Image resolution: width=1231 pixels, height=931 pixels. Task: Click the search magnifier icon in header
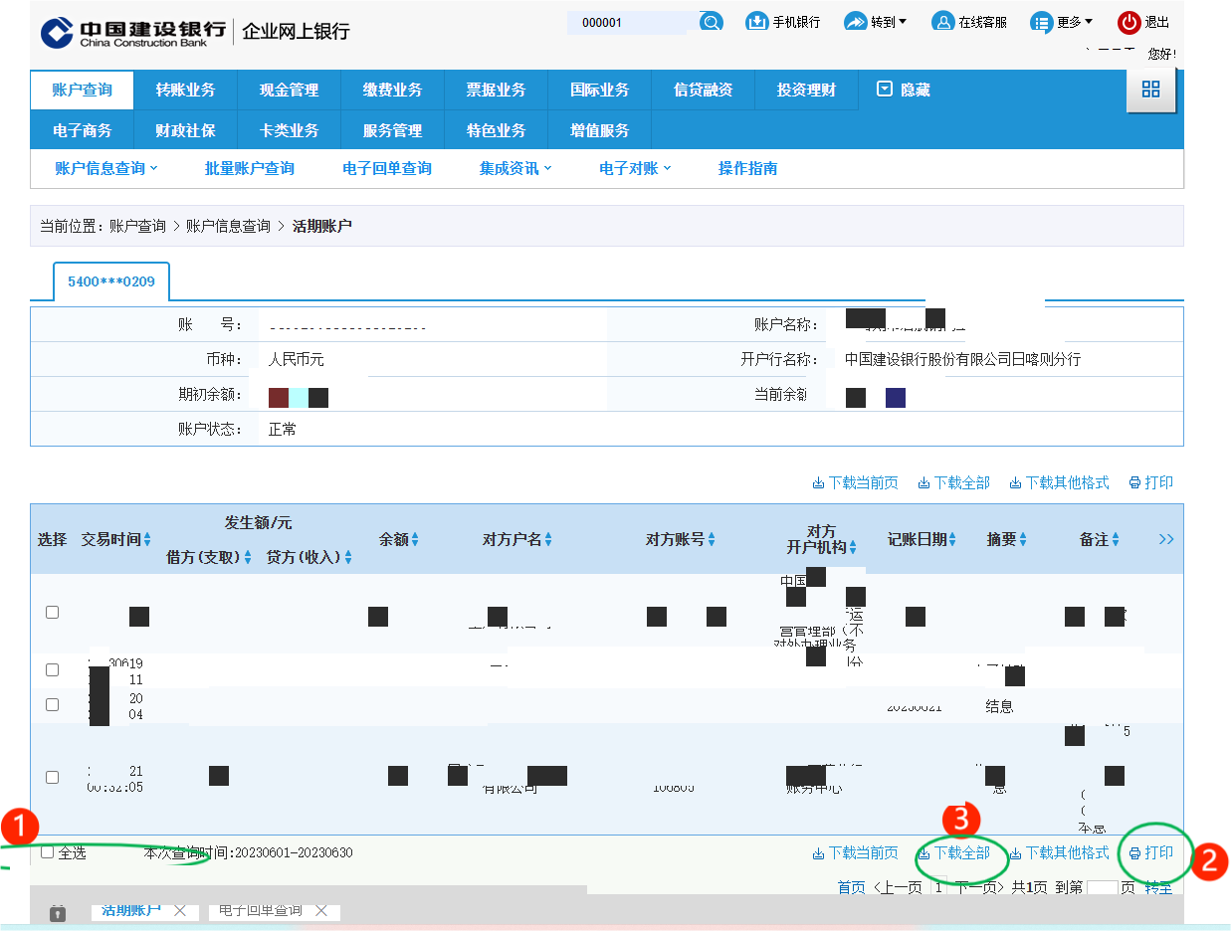pos(711,22)
